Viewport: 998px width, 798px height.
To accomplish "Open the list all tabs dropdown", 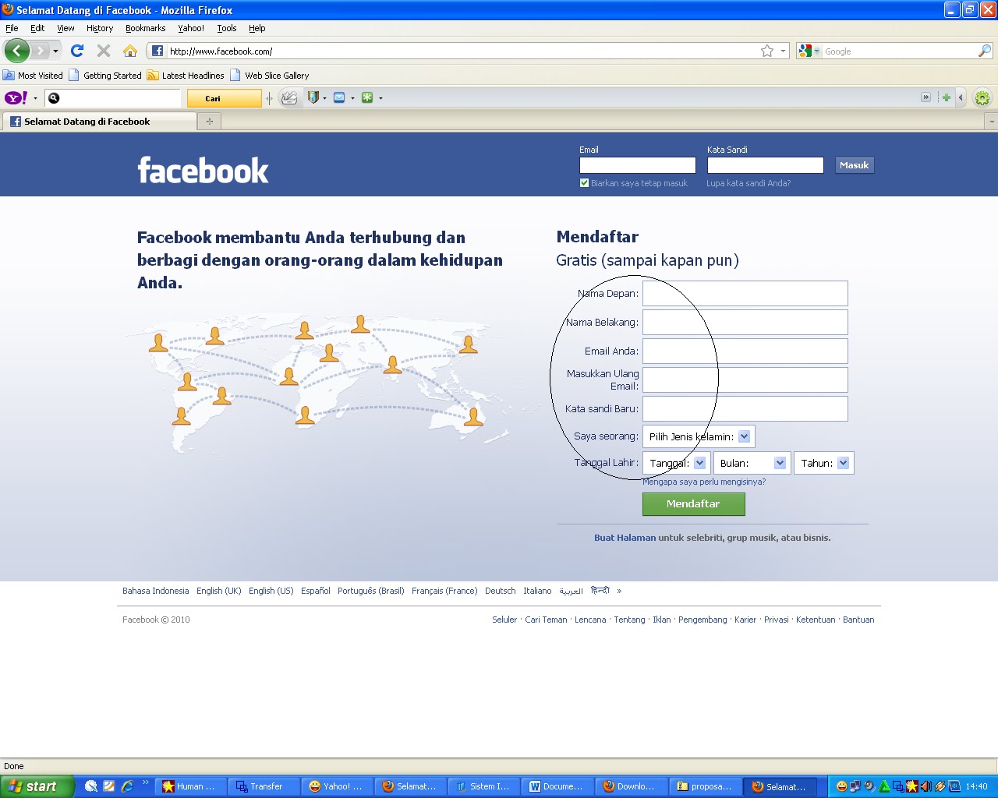I will point(991,122).
